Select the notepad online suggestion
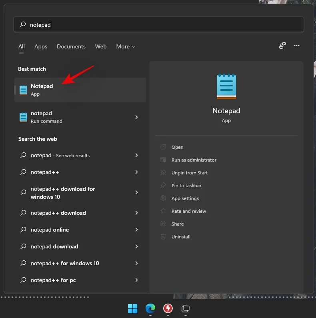The image size is (316, 318). pos(80,230)
